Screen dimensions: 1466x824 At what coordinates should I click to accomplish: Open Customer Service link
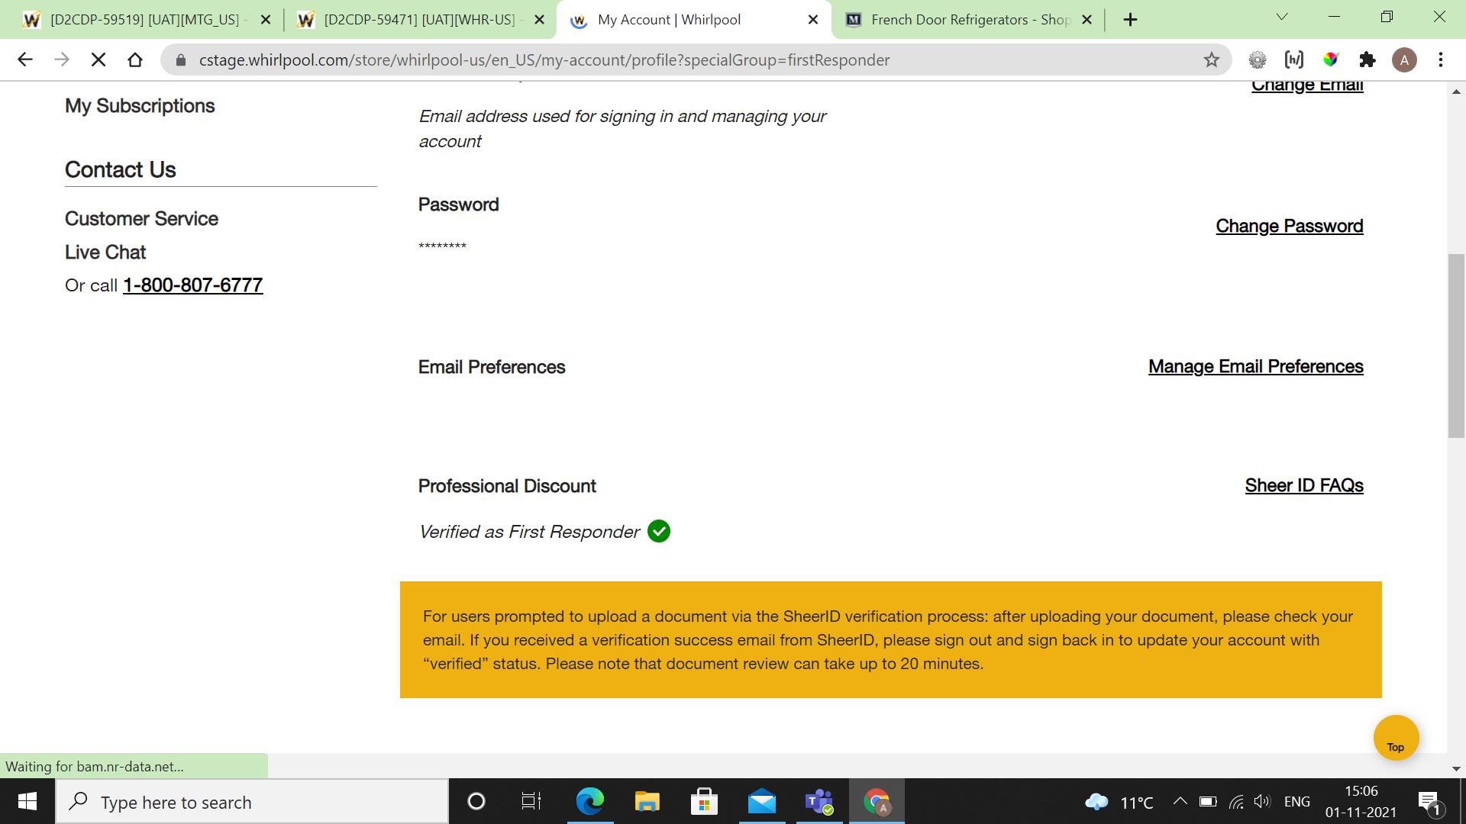tap(141, 219)
